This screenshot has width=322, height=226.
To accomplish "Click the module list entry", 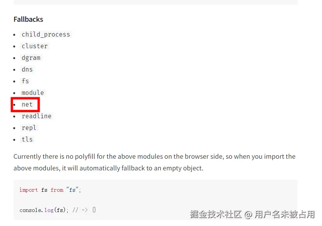I will pos(33,93).
